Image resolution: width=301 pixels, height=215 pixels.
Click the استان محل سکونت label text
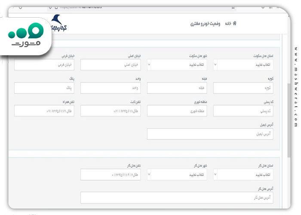click(263, 56)
